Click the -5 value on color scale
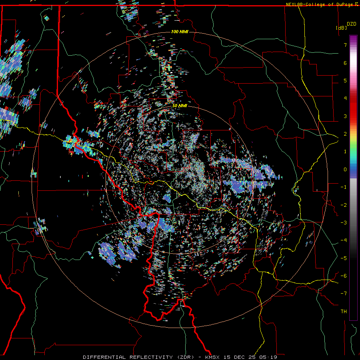 pos(344,258)
